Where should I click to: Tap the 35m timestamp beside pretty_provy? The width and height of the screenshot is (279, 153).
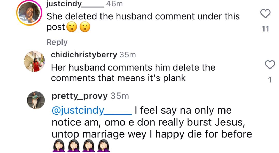(120, 96)
